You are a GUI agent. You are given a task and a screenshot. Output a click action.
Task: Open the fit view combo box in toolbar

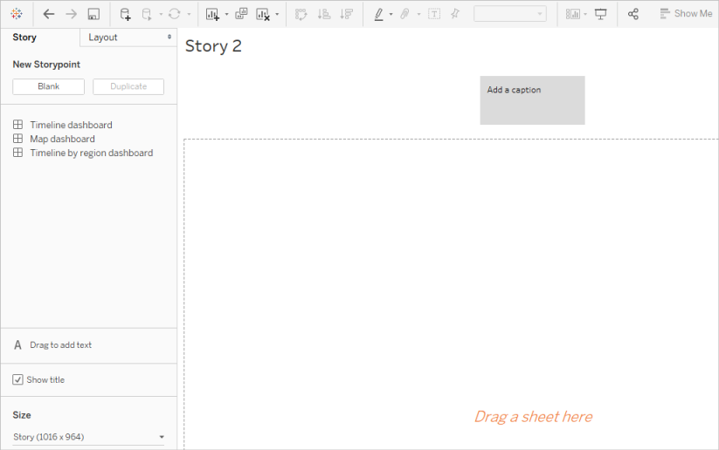(x=510, y=14)
